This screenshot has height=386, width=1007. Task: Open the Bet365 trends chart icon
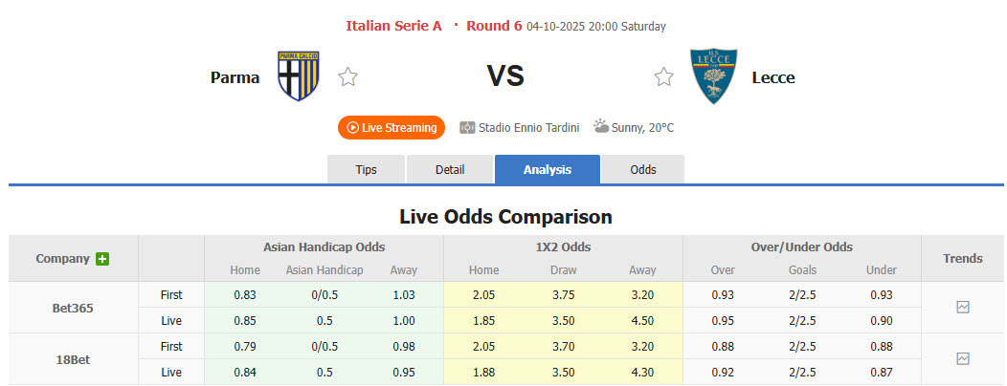963,308
